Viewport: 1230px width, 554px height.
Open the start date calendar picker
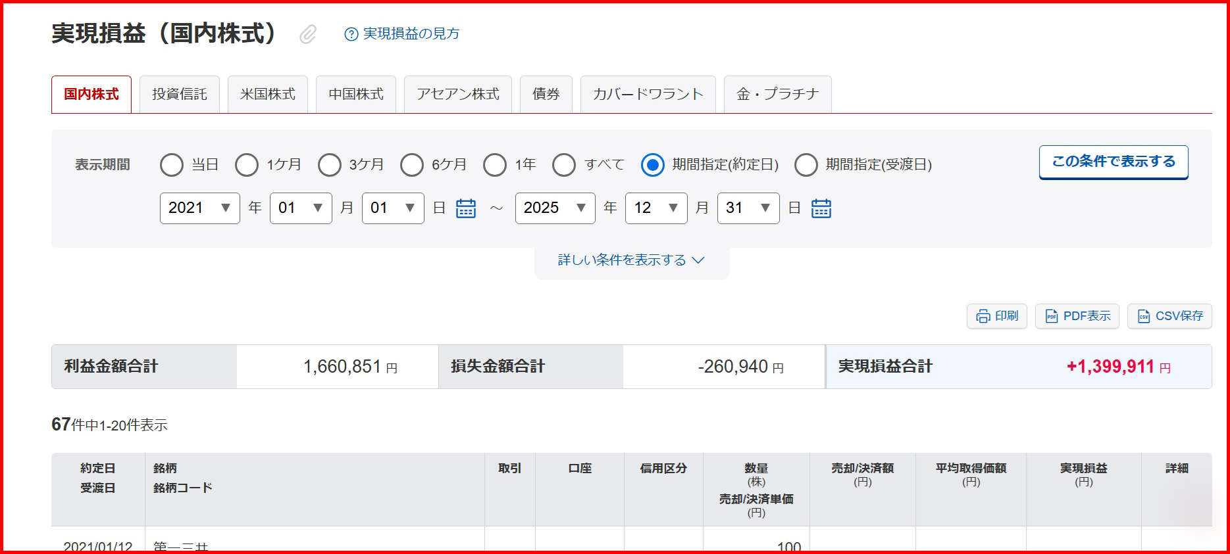point(466,208)
